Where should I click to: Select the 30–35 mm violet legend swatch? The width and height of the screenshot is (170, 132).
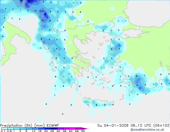(60, 128)
